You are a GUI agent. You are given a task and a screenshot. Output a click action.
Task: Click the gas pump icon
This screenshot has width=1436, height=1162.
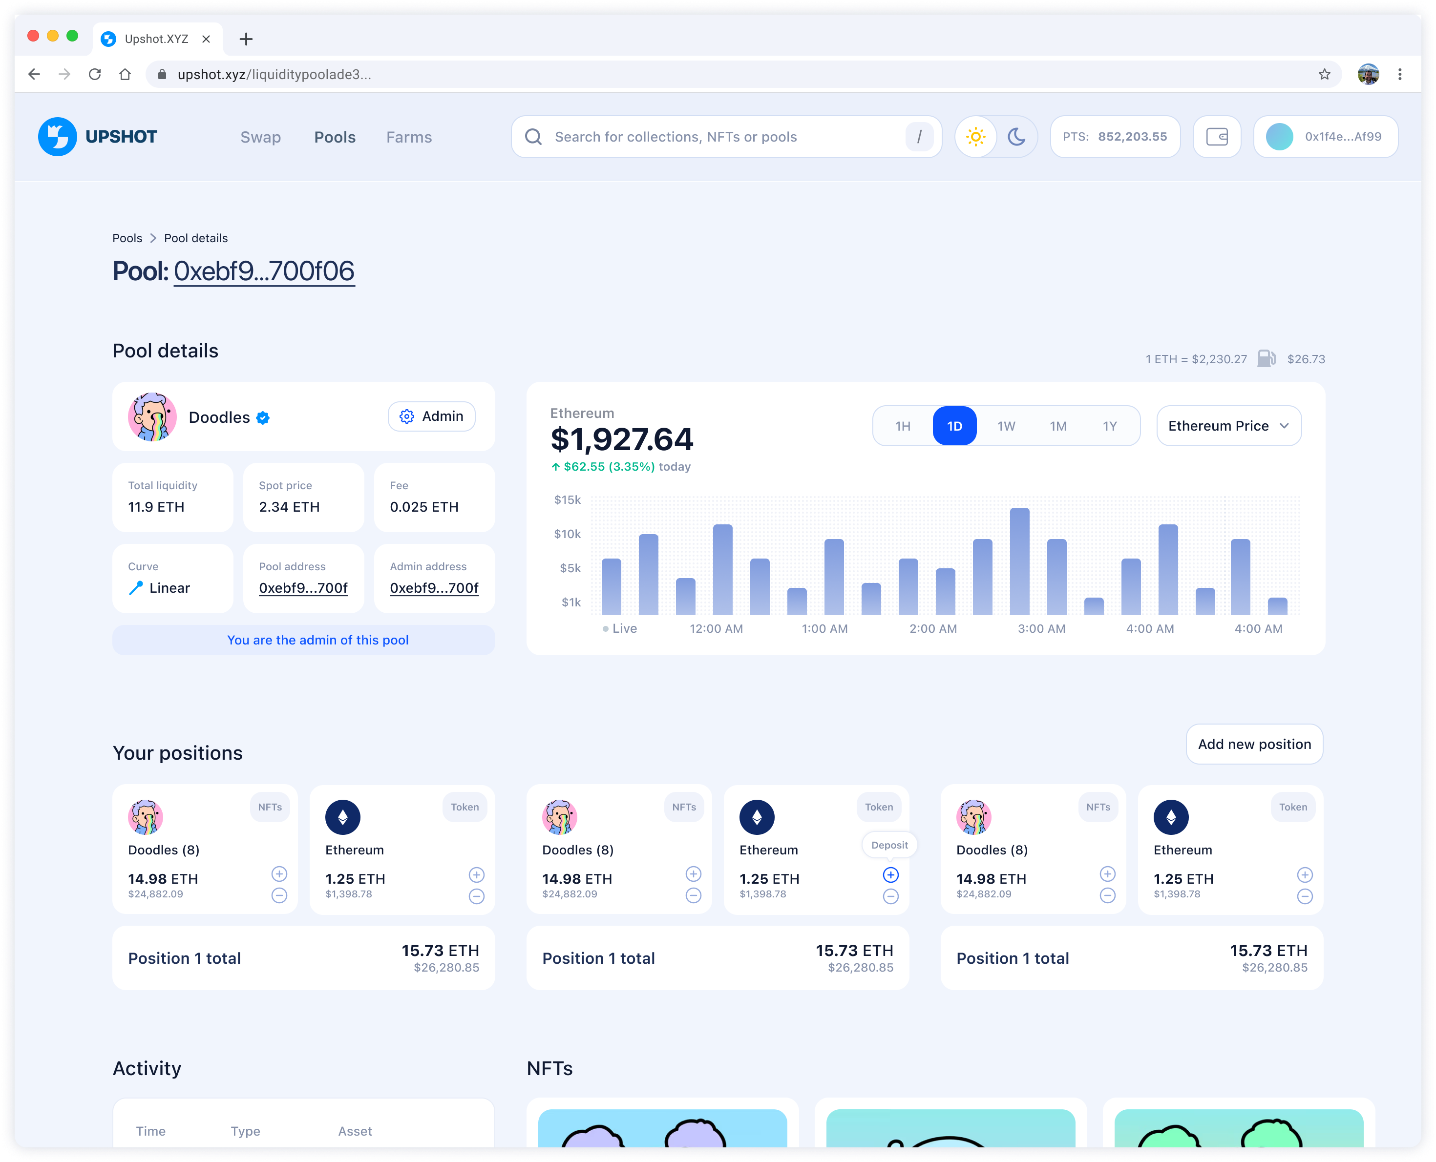point(1266,359)
